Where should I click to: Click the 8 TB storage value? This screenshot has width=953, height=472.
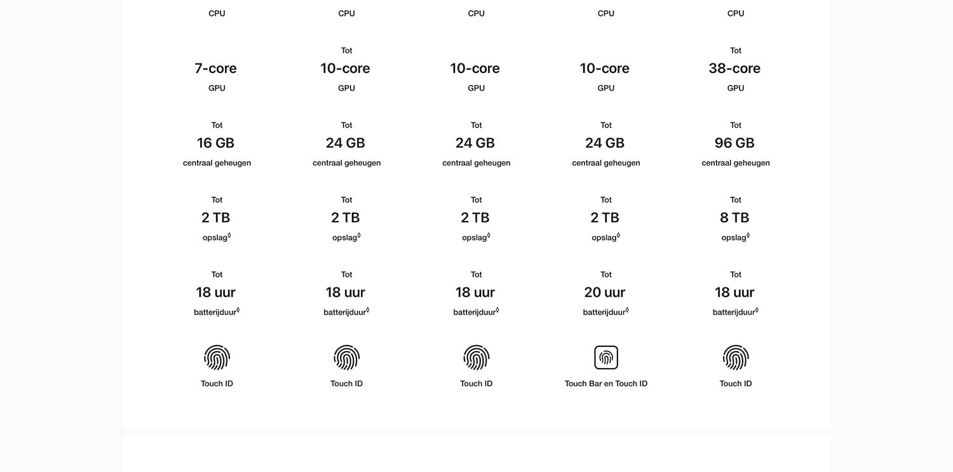pyautogui.click(x=734, y=218)
